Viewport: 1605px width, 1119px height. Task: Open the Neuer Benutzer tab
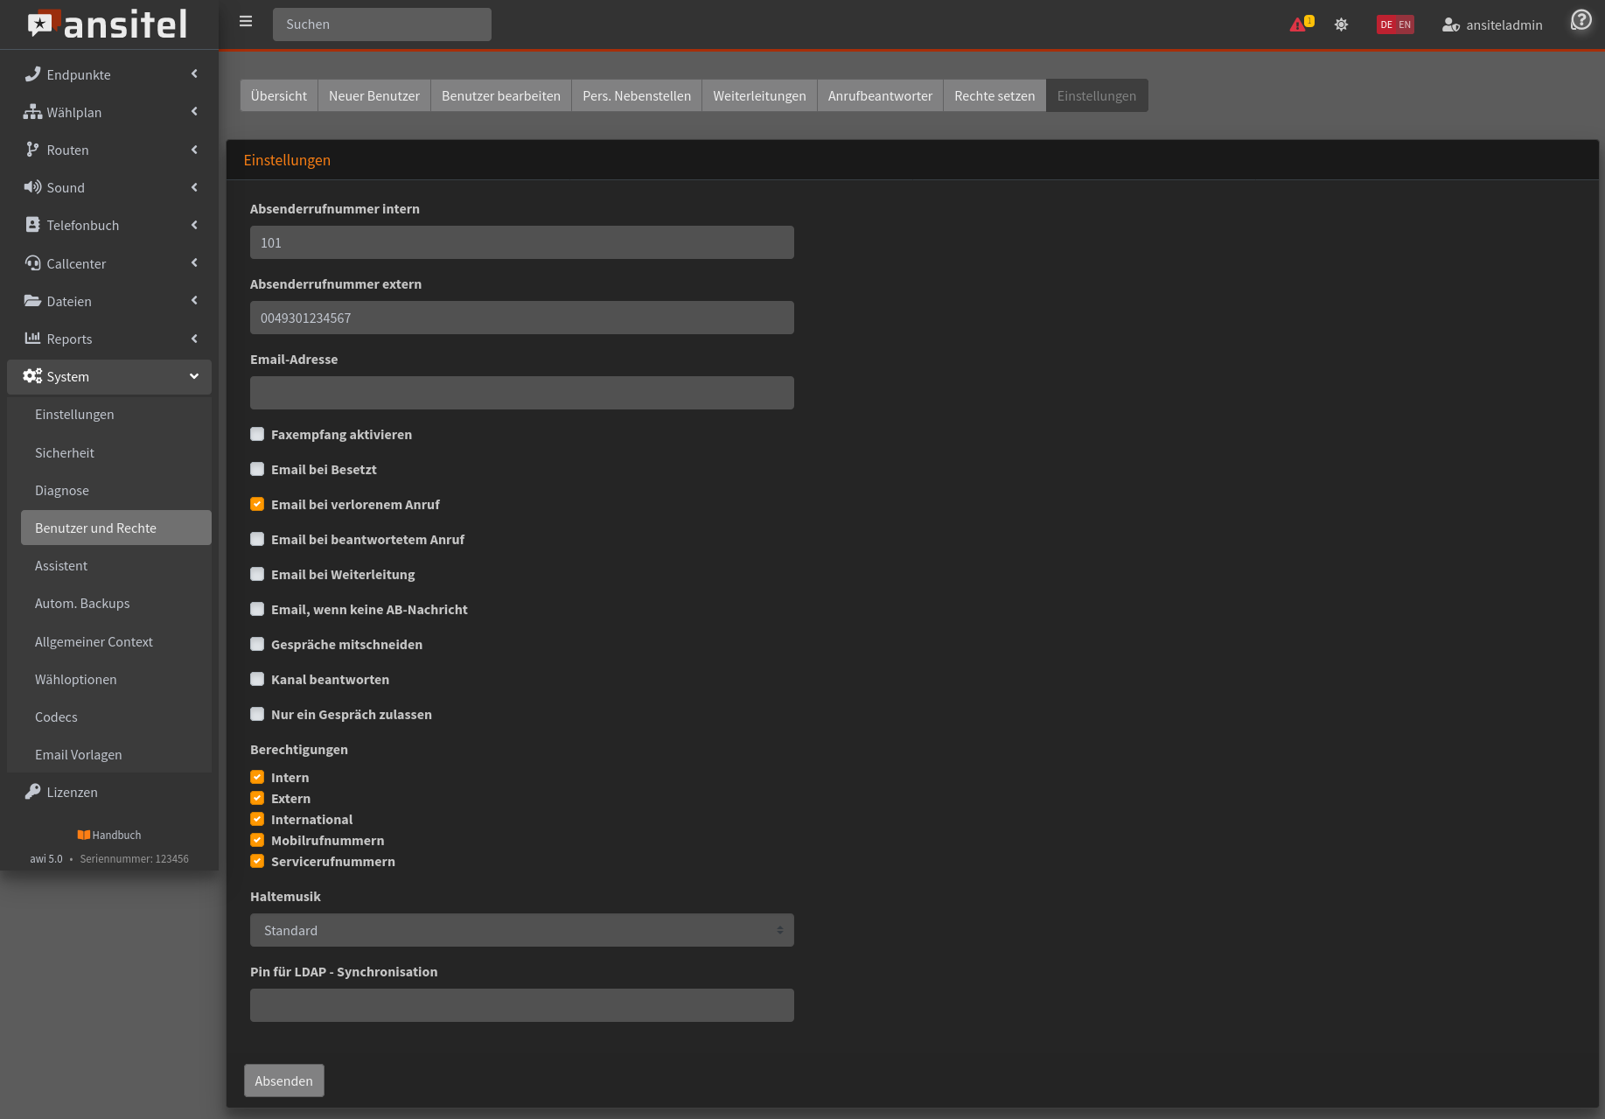(x=373, y=95)
